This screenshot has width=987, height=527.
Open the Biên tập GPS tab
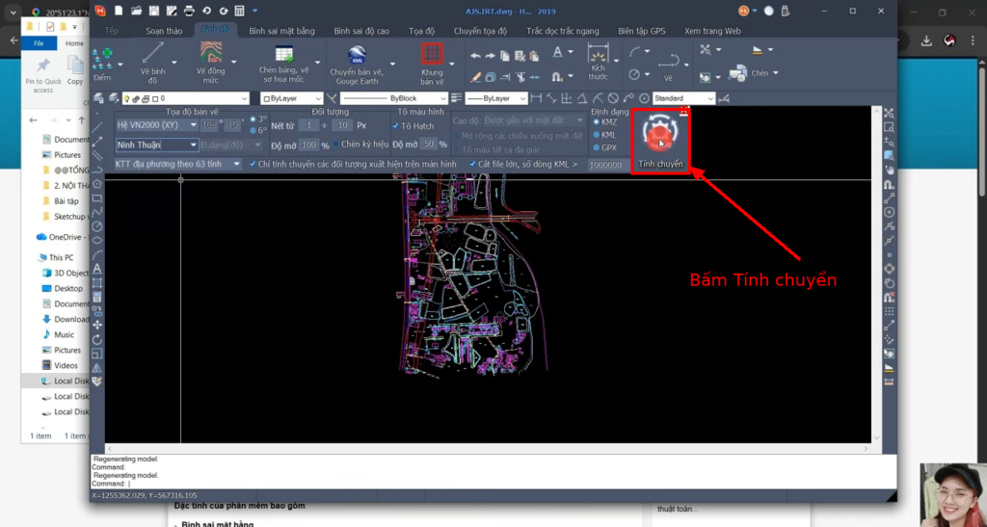(x=641, y=31)
